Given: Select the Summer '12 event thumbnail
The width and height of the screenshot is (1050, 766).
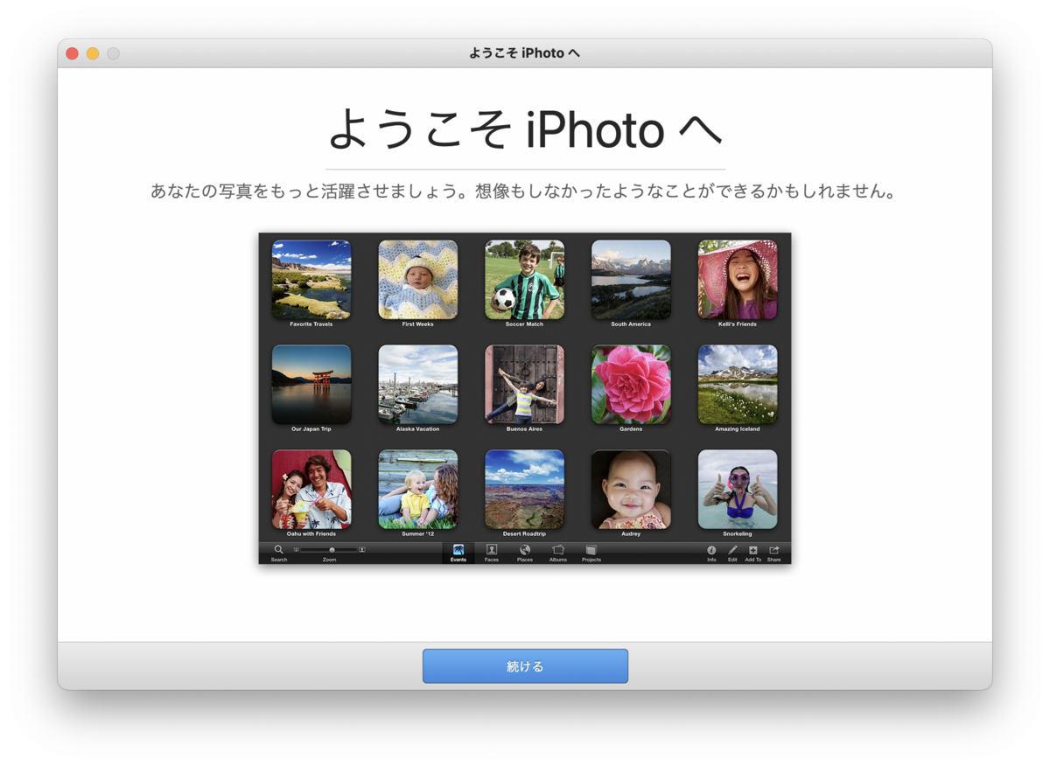Looking at the screenshot, I should [417, 490].
